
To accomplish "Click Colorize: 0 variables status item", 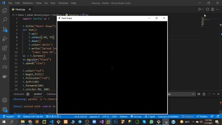I will tap(168, 117).
